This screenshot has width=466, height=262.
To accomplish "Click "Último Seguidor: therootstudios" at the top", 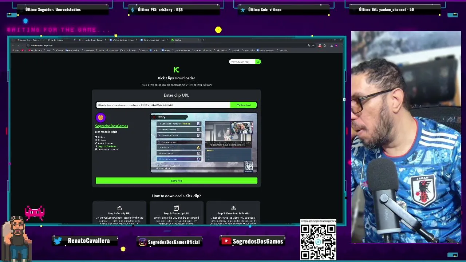I will coord(53,9).
